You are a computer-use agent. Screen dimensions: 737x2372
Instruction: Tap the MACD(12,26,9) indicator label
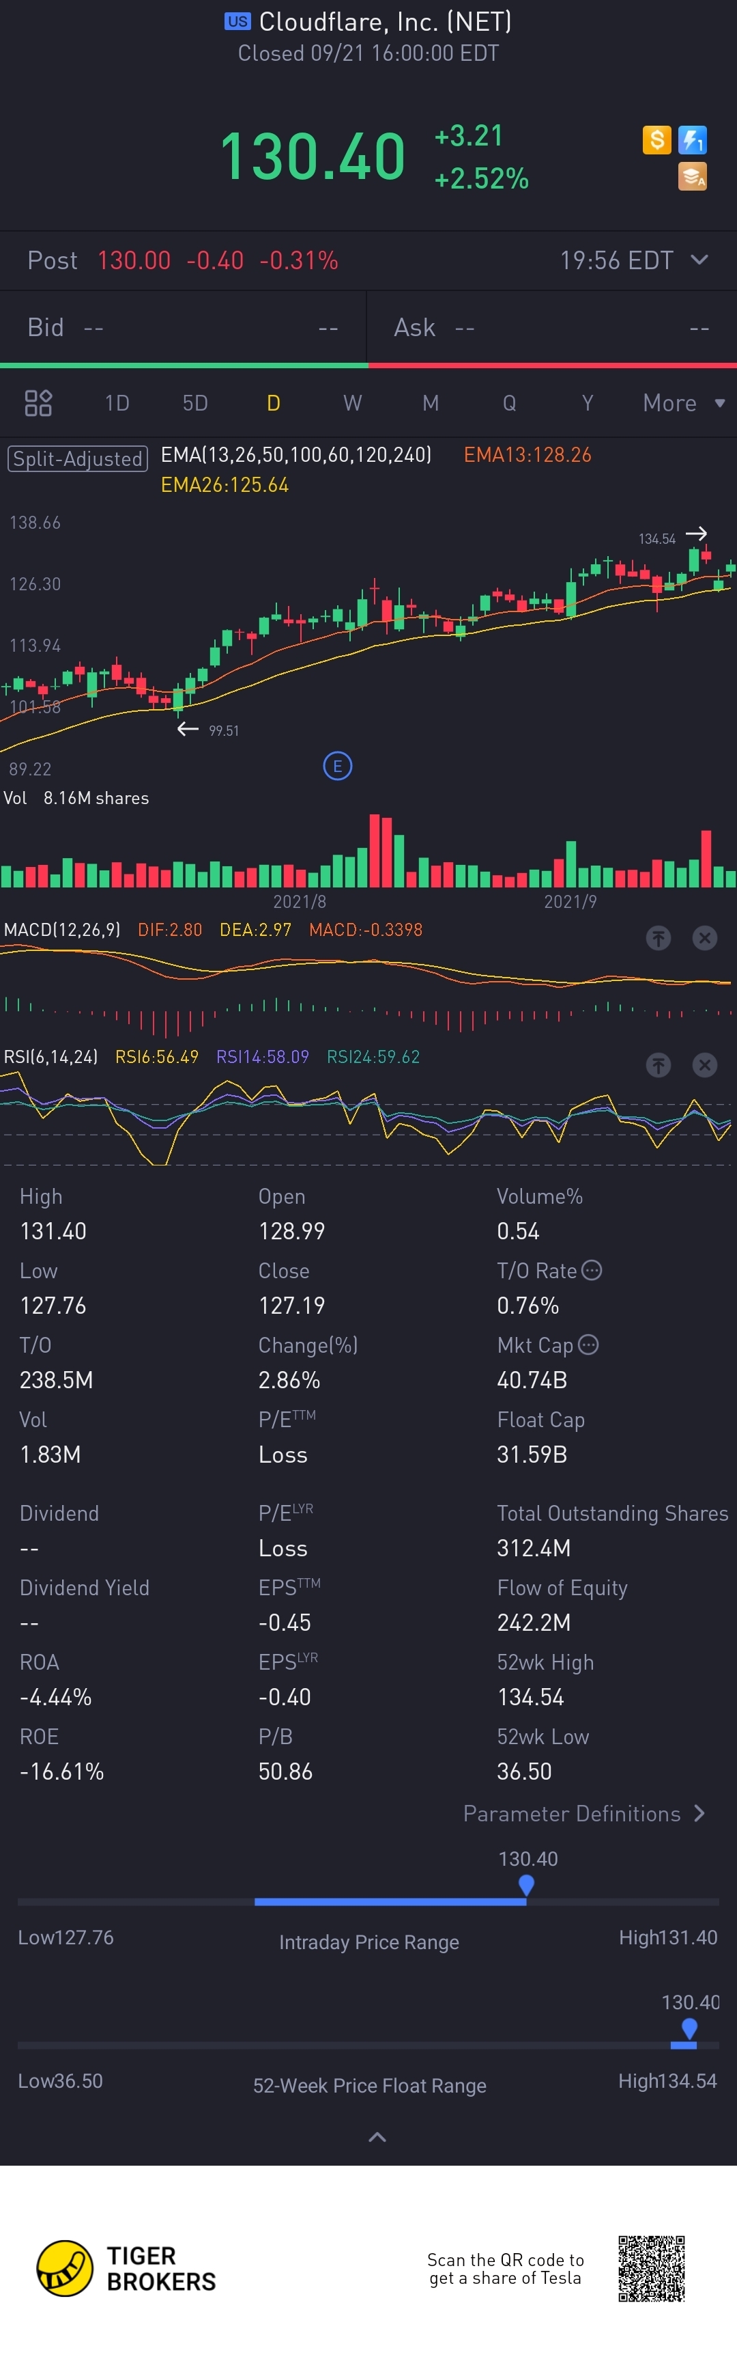click(x=61, y=929)
